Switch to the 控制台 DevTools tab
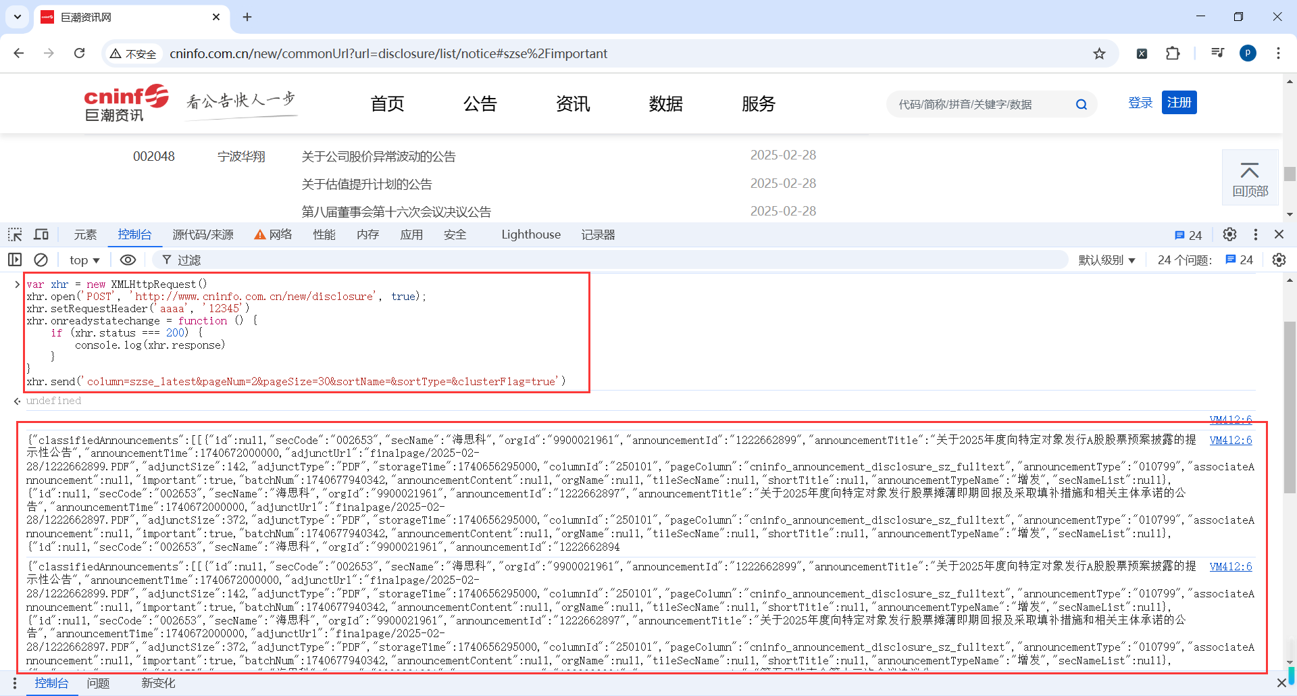The width and height of the screenshot is (1297, 696). pyautogui.click(x=134, y=234)
